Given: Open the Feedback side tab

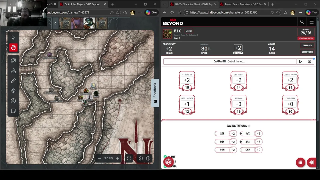Looking at the screenshot, I should tap(155, 93).
